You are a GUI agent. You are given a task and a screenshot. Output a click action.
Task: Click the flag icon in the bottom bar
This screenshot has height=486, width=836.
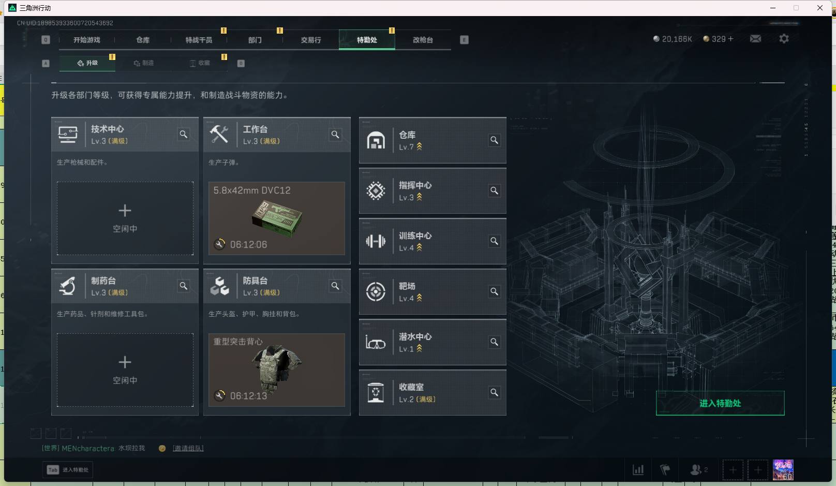point(665,470)
